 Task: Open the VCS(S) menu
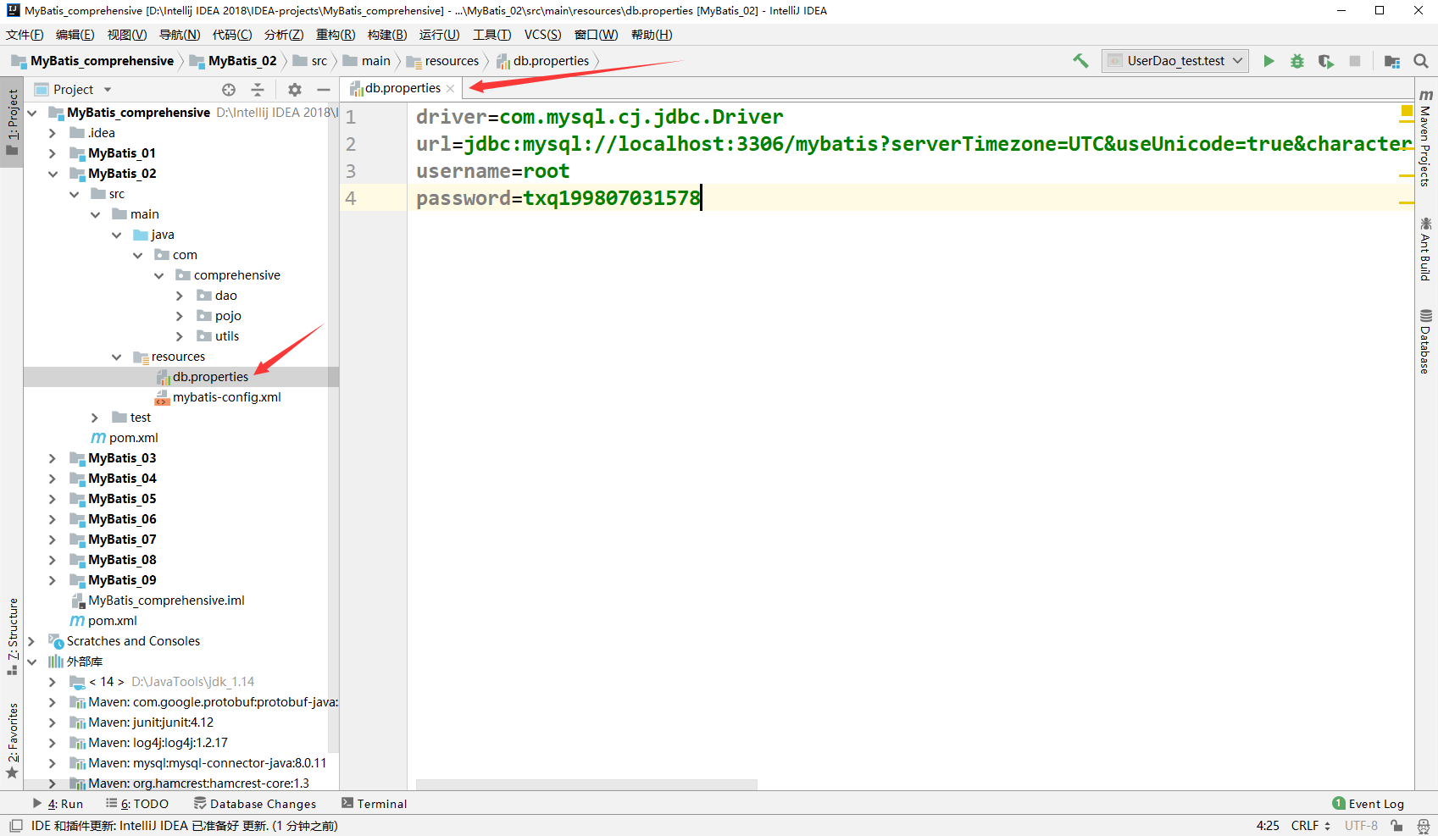pos(542,35)
